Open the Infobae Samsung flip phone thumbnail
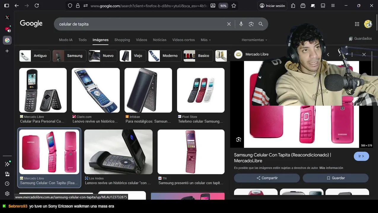The width and height of the screenshot is (378, 213). (x=148, y=90)
